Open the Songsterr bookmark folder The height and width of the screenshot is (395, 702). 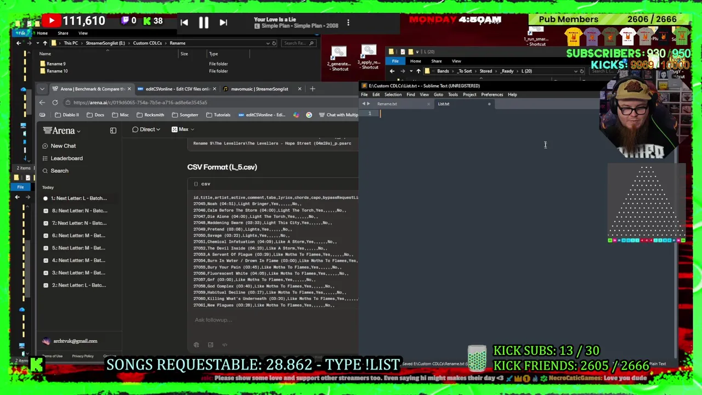pyautogui.click(x=185, y=115)
